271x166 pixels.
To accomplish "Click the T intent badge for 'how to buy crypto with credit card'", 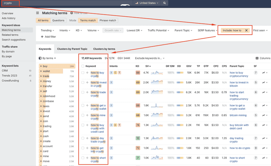I will (120, 125).
